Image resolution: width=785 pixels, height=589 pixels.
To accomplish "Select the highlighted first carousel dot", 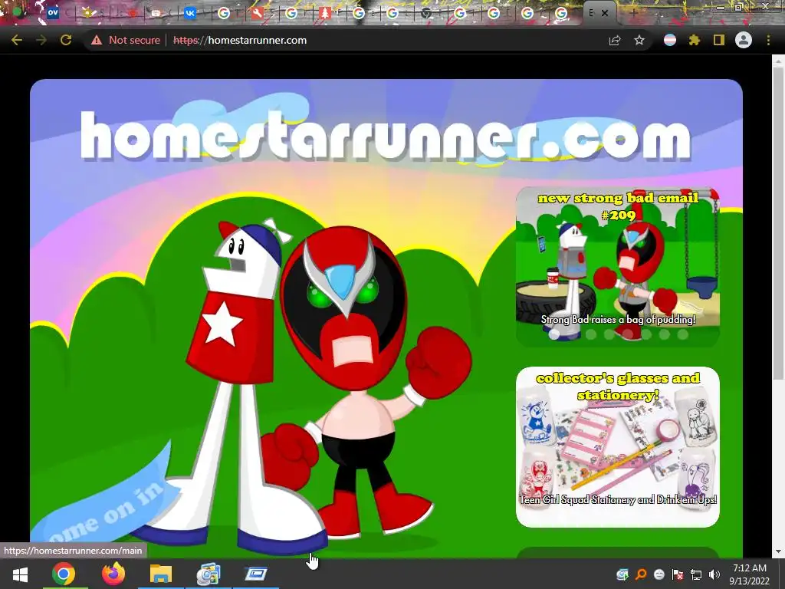I will pos(554,334).
